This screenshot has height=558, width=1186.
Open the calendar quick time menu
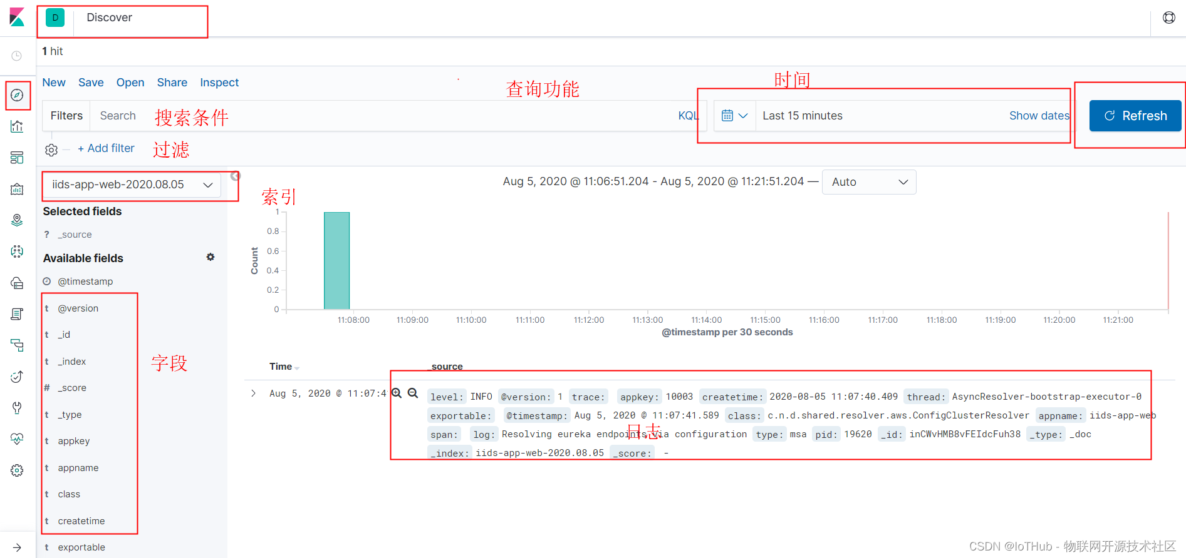[735, 116]
